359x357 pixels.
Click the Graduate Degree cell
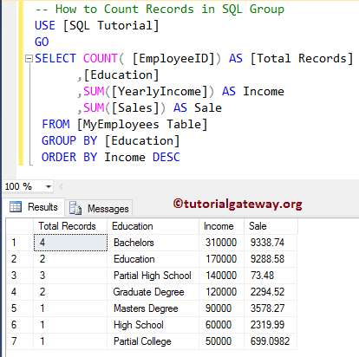(153, 292)
